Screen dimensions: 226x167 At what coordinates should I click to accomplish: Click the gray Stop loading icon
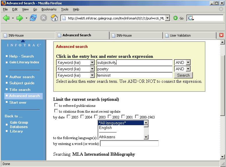44,18
